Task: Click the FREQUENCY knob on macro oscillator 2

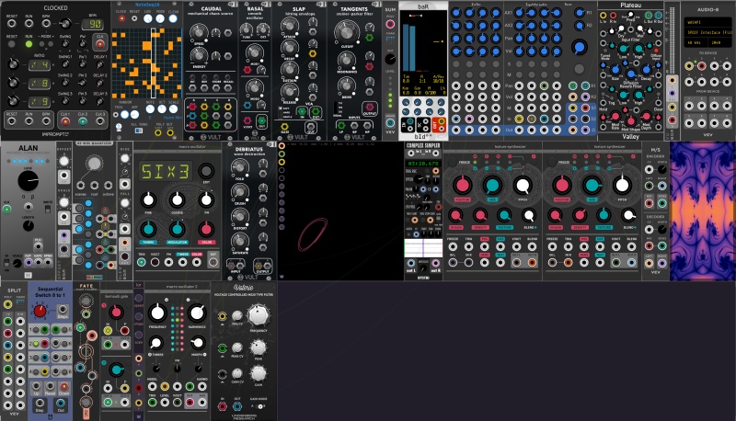Action: pyautogui.click(x=157, y=313)
